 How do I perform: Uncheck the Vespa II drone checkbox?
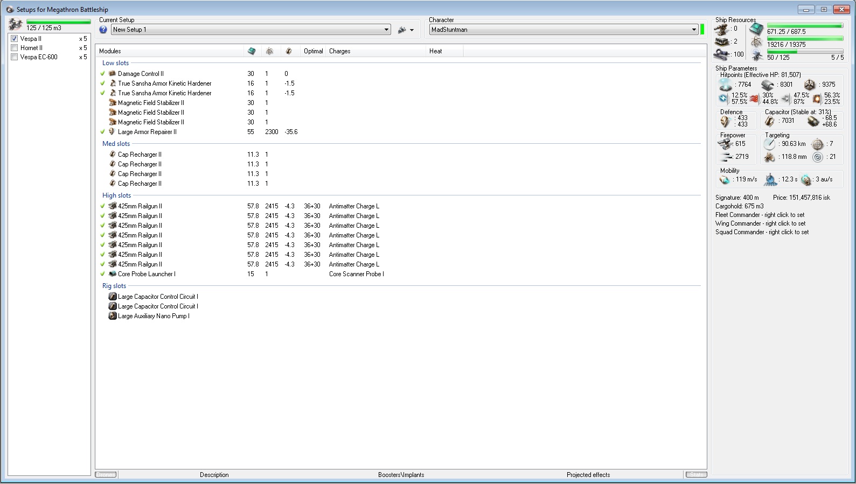15,39
